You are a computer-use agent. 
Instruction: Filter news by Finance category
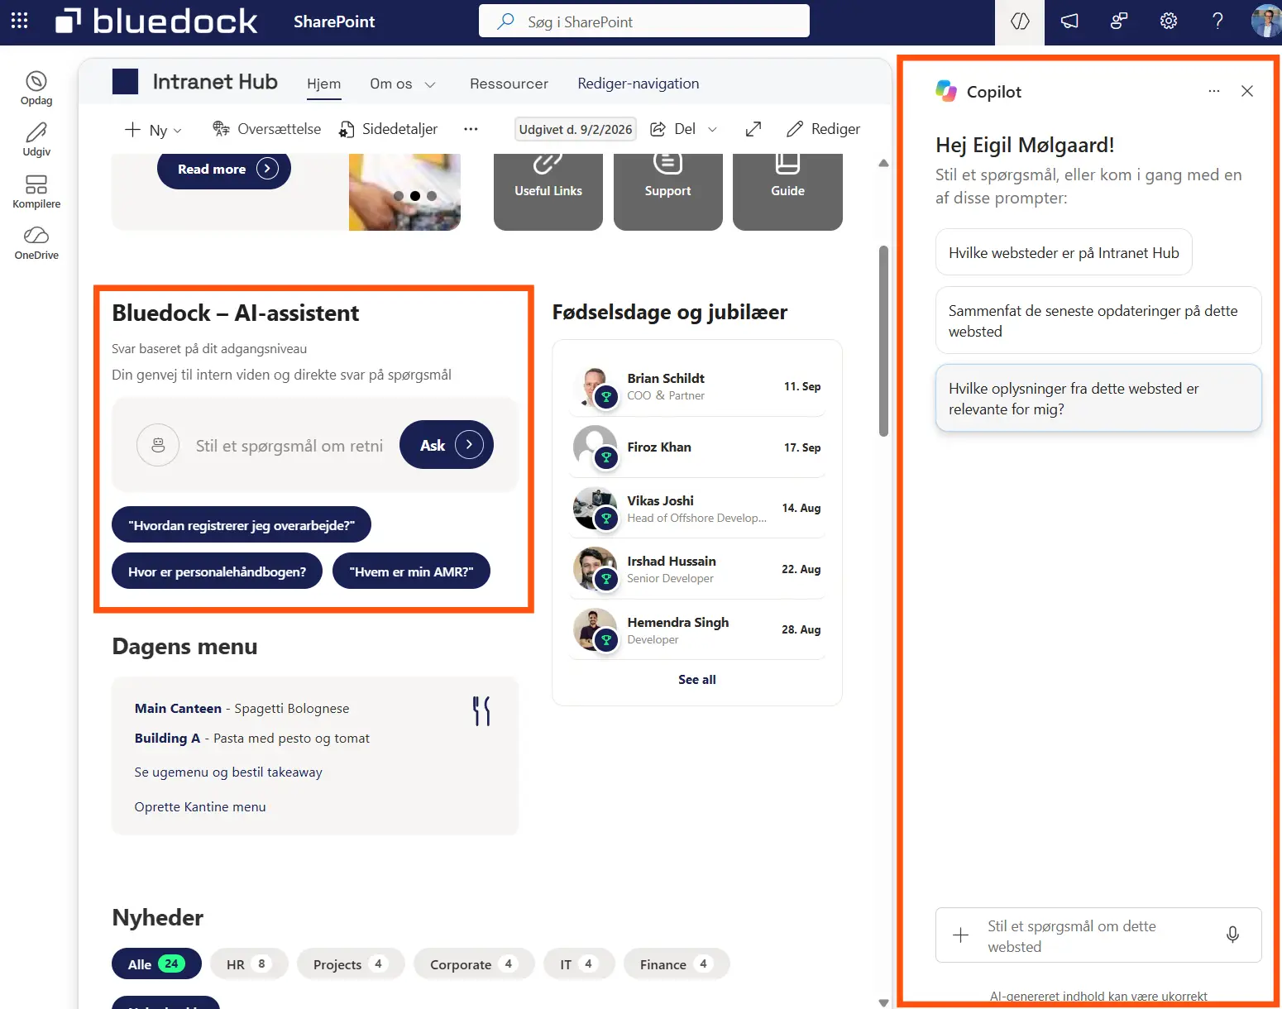(x=677, y=964)
